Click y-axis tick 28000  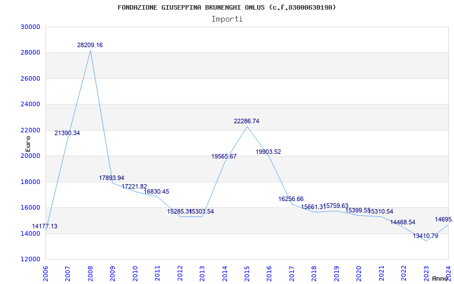(30, 53)
